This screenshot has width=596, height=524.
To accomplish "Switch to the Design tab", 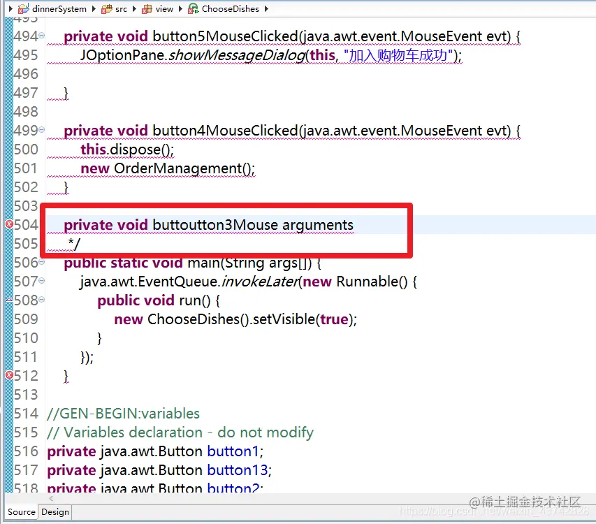I will [55, 512].
